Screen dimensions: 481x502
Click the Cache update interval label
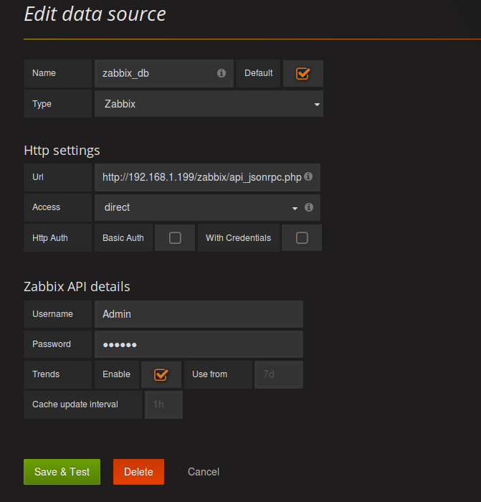75,404
